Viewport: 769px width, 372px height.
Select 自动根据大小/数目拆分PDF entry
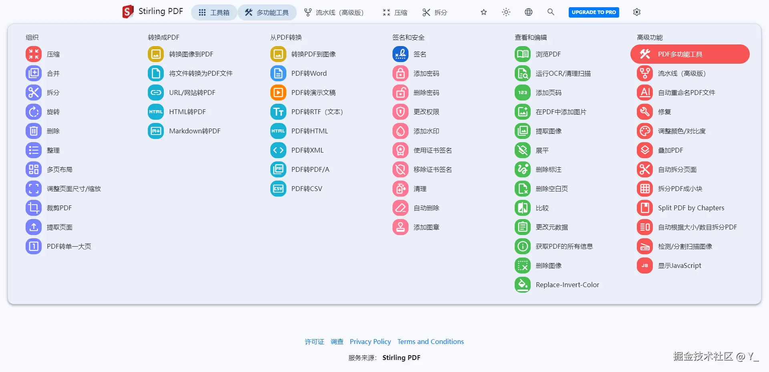pyautogui.click(x=687, y=227)
